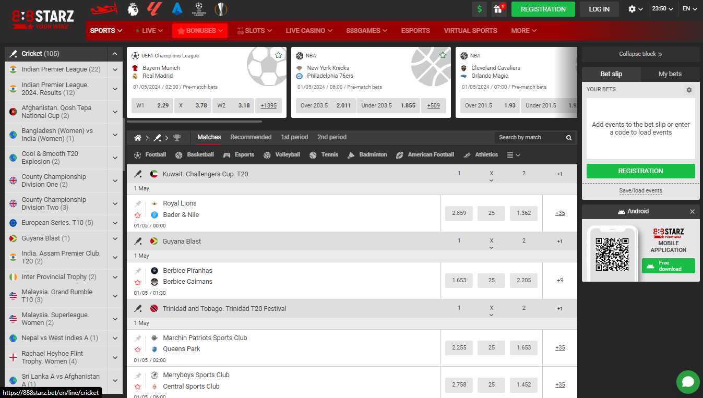Screen dimensions: 703x398
Task: Open the Serie A league icon
Action: coord(177,9)
